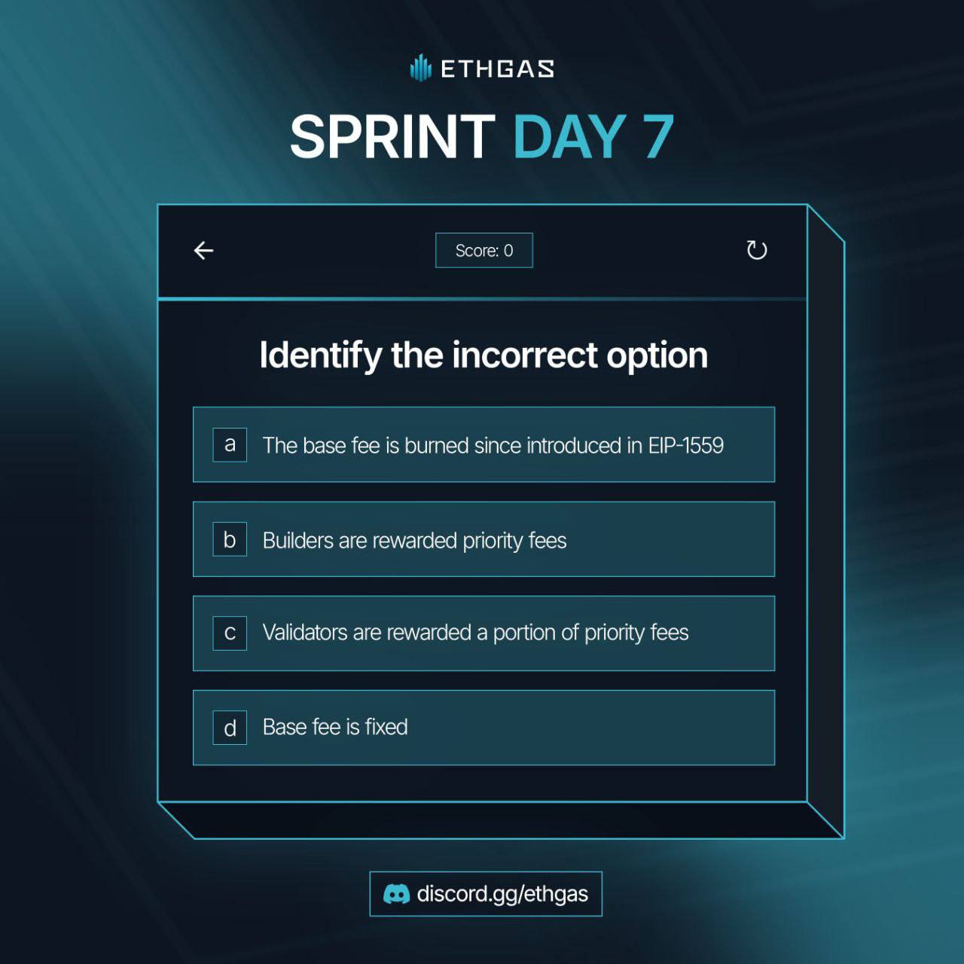Click the Discord logo icon
The image size is (964, 964).
coord(397,894)
